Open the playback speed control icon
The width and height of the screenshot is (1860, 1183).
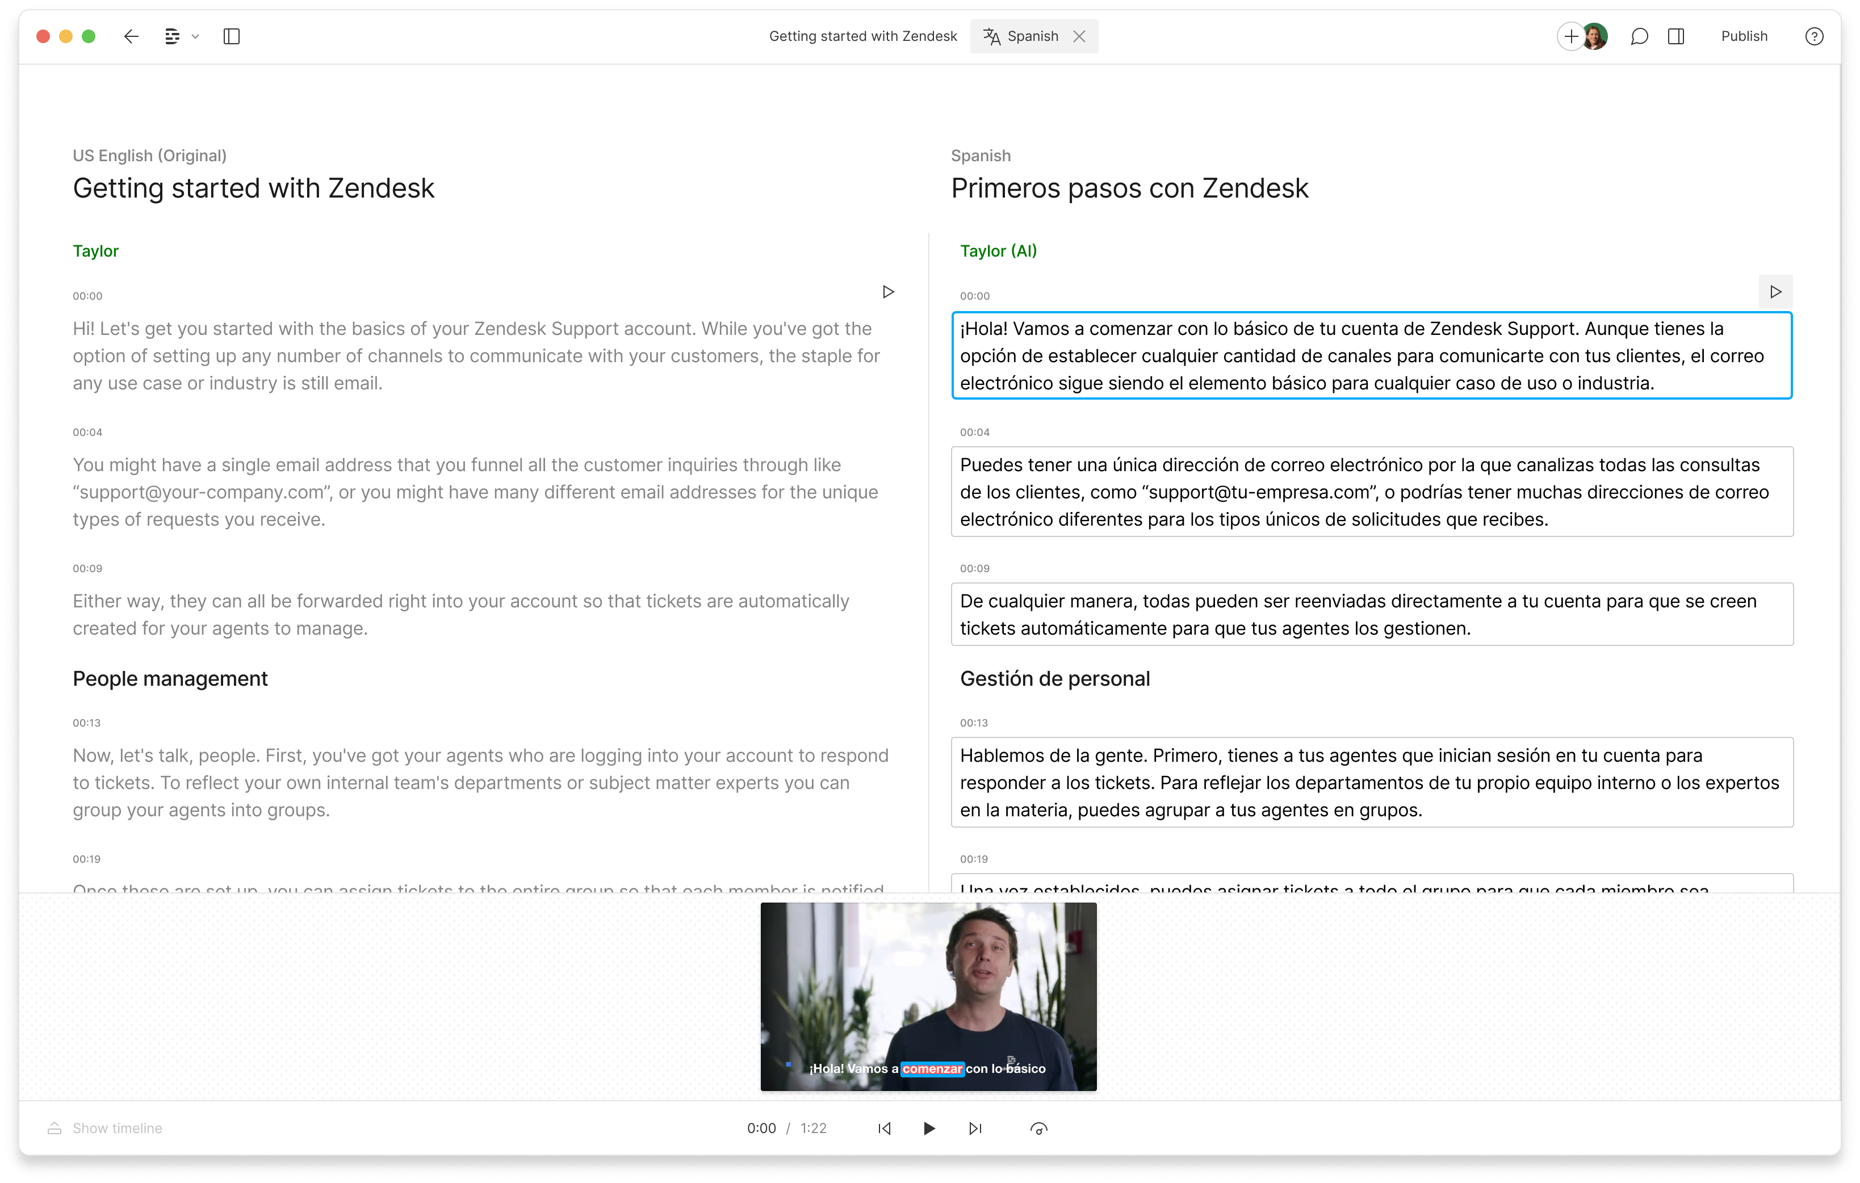pyautogui.click(x=1039, y=1128)
